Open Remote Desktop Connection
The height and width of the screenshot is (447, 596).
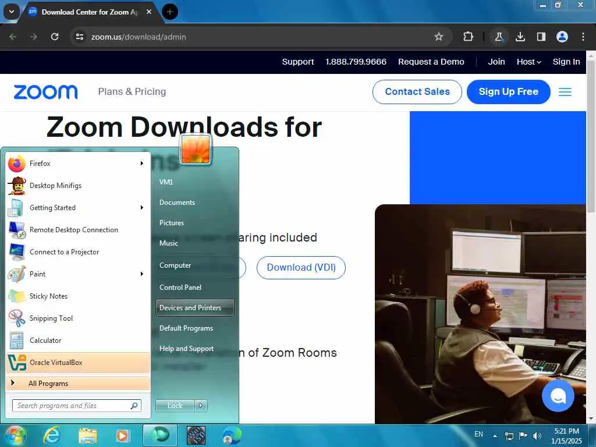coord(78,229)
